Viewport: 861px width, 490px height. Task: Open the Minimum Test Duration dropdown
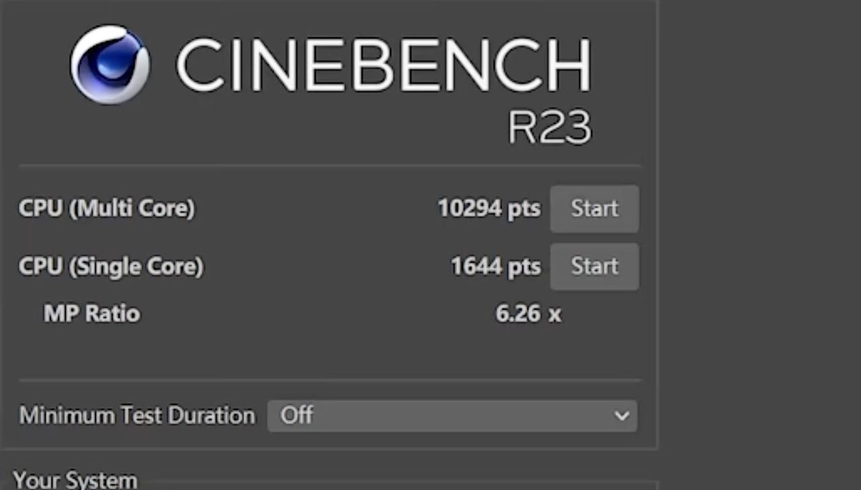(x=451, y=415)
